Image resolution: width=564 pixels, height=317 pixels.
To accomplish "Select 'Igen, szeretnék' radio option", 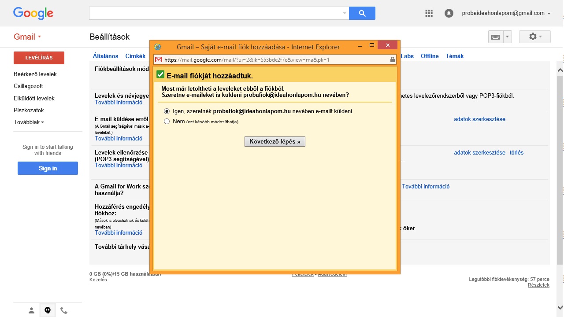I will pyautogui.click(x=167, y=111).
